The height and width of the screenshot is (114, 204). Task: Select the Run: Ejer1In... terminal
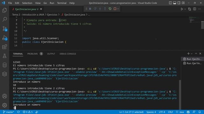pyautogui.click(x=192, y=63)
